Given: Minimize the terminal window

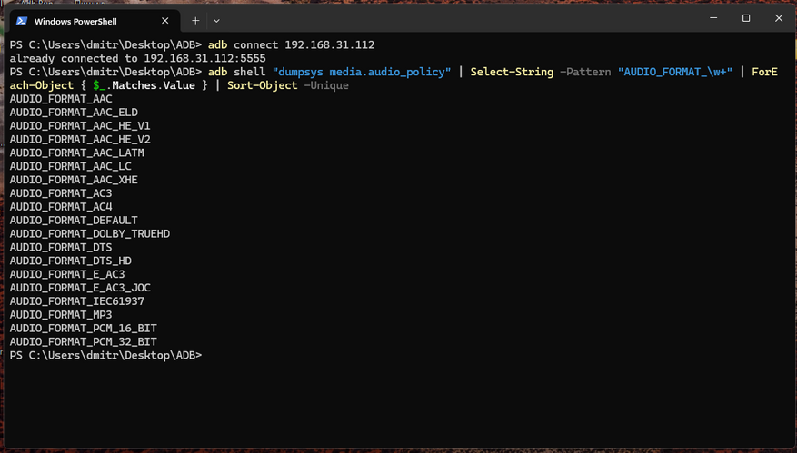Looking at the screenshot, I should click(x=706, y=18).
